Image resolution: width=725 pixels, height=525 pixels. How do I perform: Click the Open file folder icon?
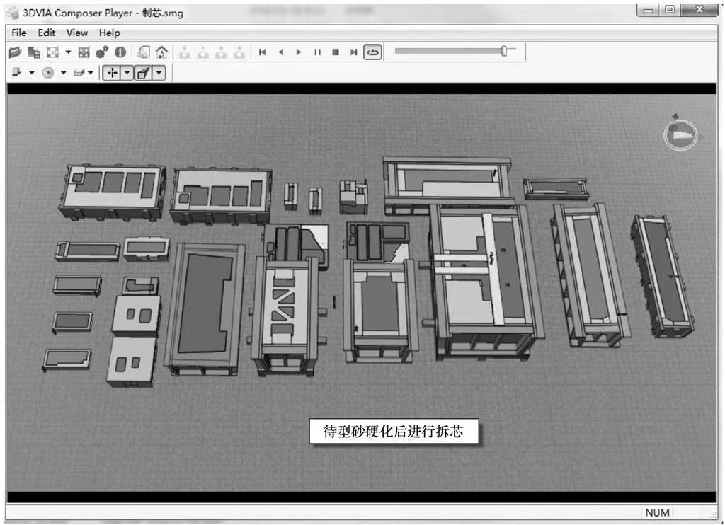click(x=16, y=52)
